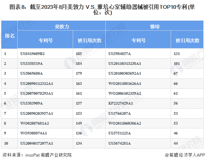Click citation count 134
Screen dimensions: 205x162
point(79,143)
